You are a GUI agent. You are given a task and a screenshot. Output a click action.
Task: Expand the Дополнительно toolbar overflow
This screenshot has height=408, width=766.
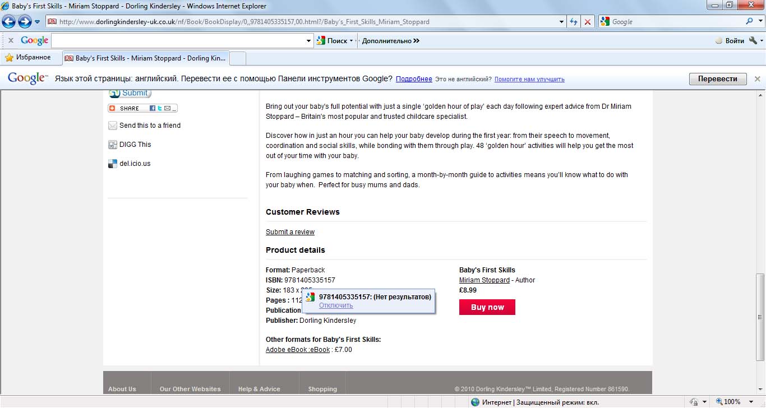[x=391, y=40]
